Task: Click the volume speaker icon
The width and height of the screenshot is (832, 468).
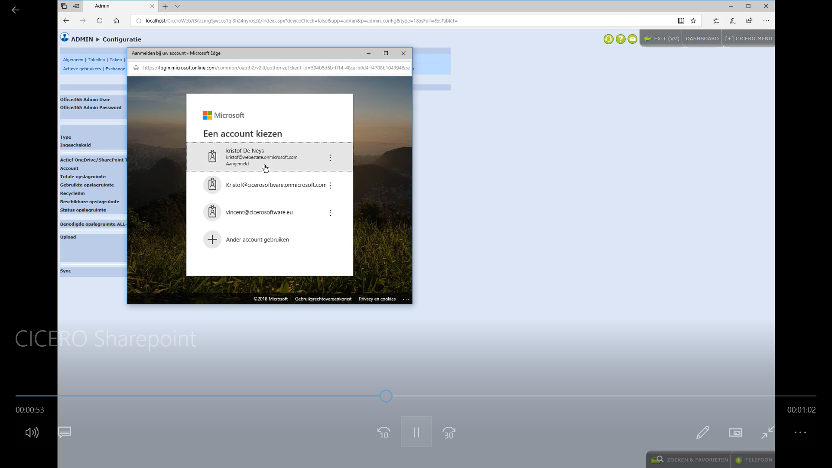Action: coord(32,432)
